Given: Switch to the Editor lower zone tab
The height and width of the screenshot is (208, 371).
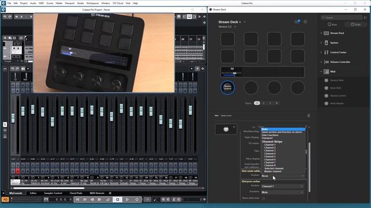Looking at the screenshot, I should coord(33,193).
